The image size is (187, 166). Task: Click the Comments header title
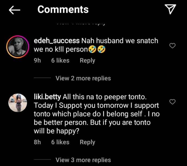pyautogui.click(x=63, y=10)
